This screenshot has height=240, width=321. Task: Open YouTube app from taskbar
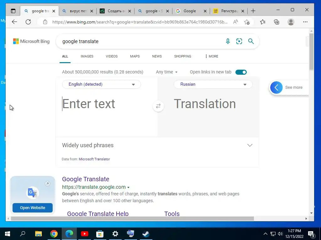click(x=85, y=234)
